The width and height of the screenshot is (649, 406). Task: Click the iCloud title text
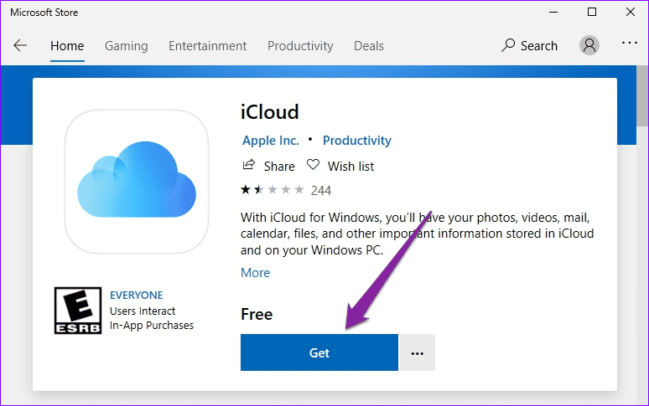[x=269, y=112]
